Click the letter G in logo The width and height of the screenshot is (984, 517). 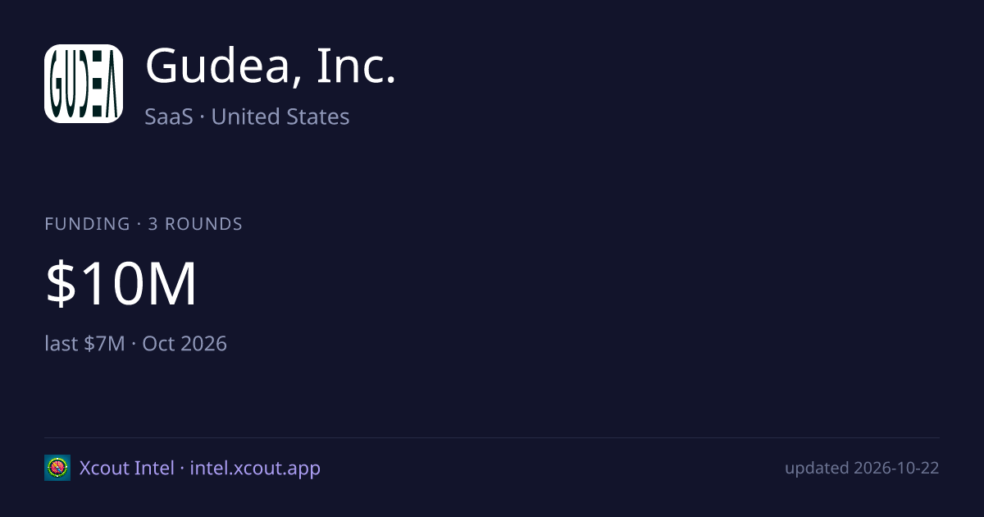click(57, 84)
